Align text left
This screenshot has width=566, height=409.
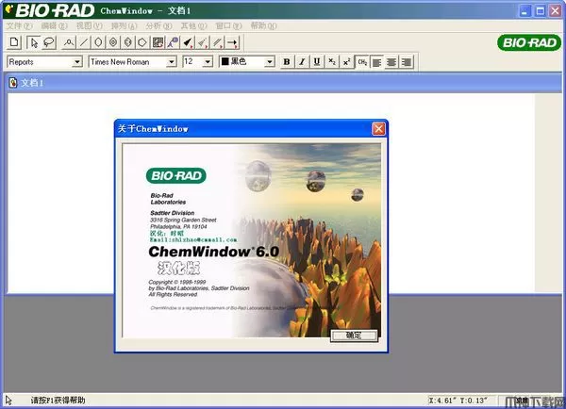point(376,61)
